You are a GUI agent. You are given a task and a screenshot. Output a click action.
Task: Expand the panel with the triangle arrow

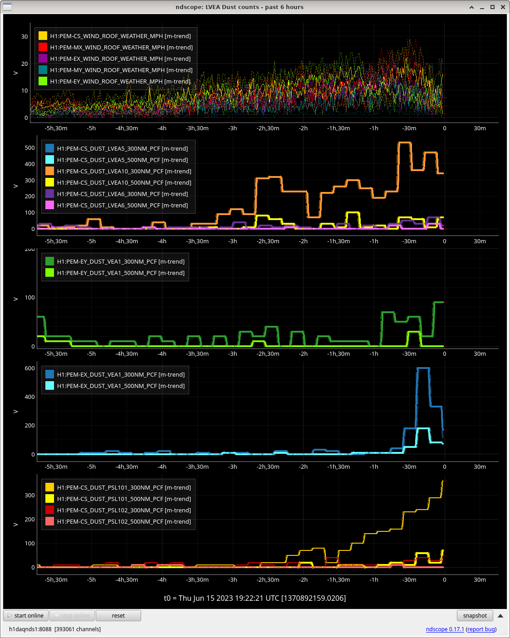coord(500,616)
